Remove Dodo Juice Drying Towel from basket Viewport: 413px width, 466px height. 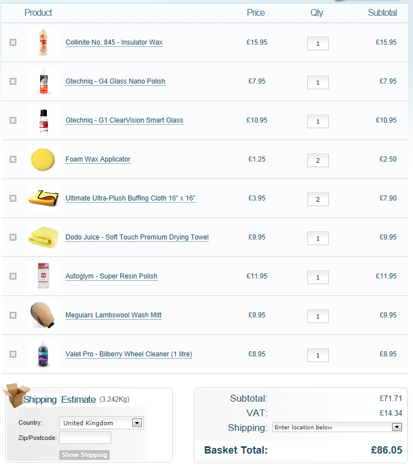13,237
